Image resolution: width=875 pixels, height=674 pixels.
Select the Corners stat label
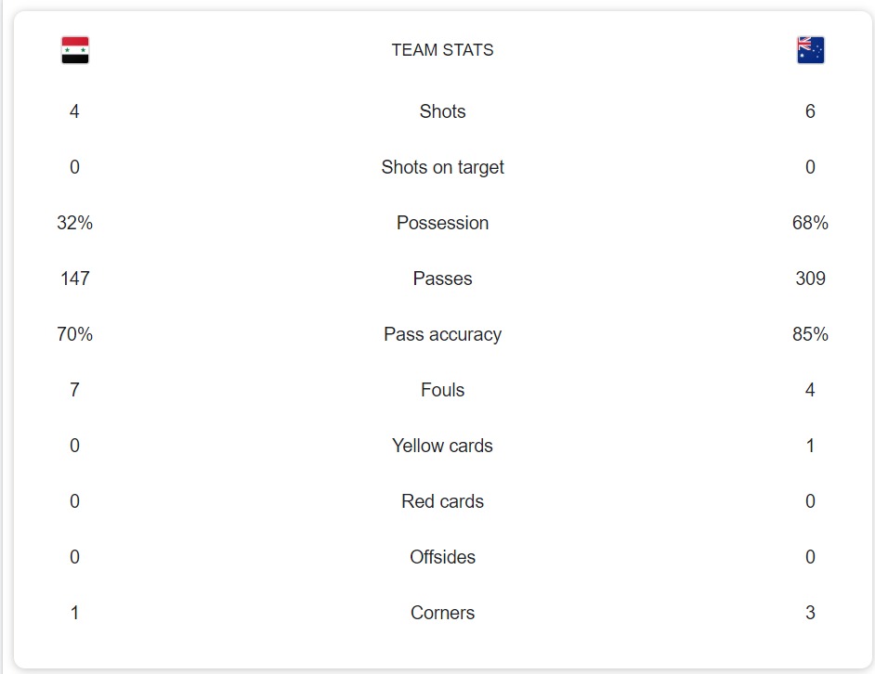[442, 613]
